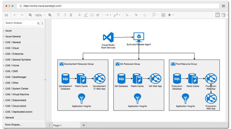Click the Save icon in toolbar

pos(6,15)
